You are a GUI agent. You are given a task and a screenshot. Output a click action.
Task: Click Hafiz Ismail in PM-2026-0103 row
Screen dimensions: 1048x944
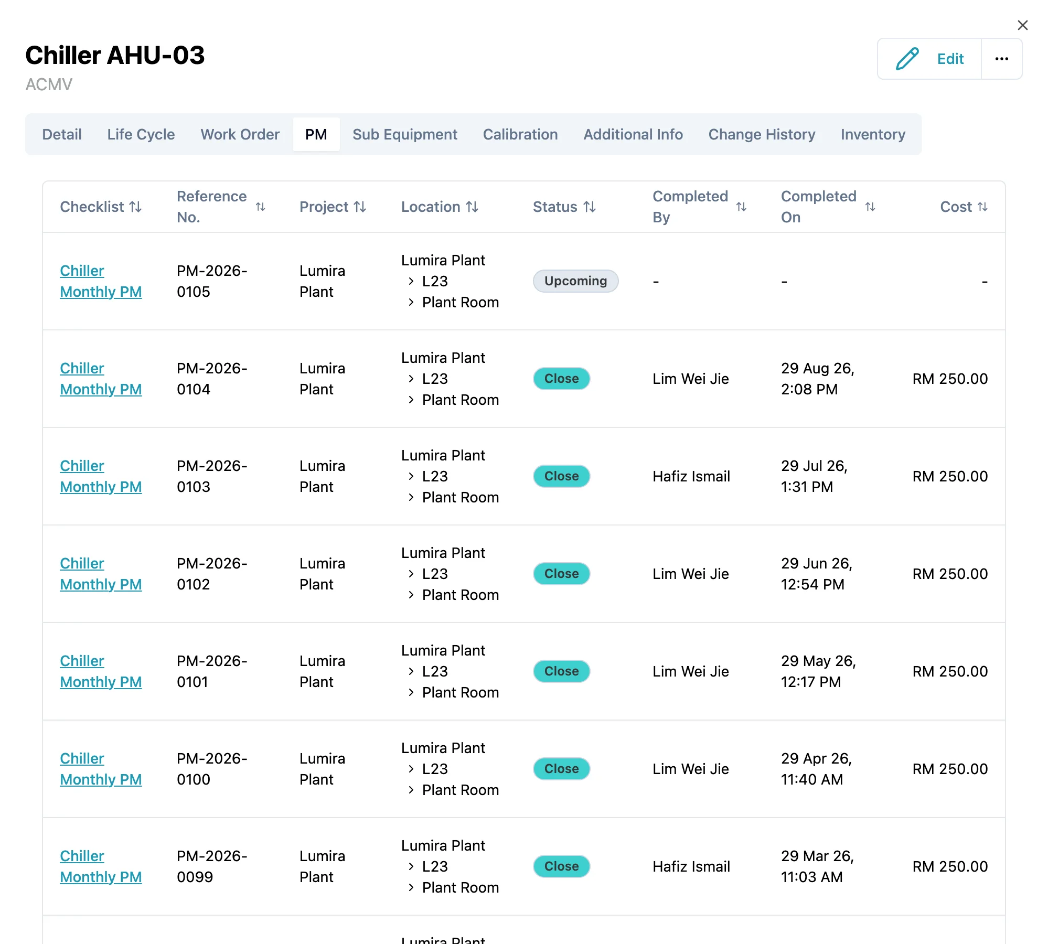point(691,476)
